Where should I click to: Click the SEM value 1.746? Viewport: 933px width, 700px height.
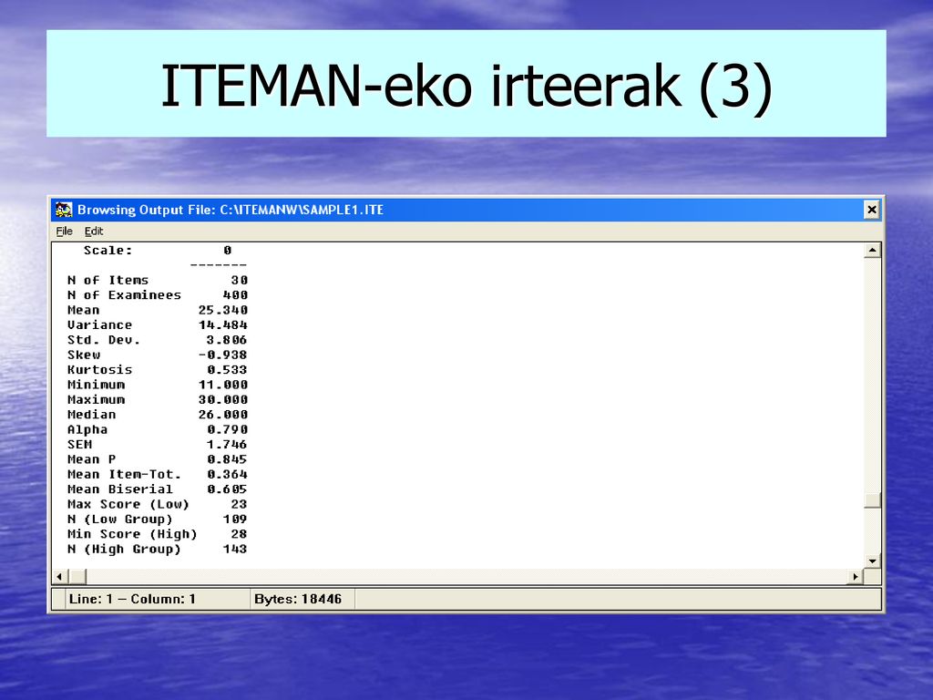pos(227,444)
